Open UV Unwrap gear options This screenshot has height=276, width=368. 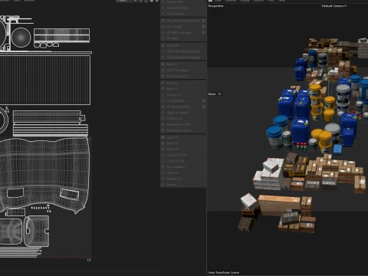pos(204,27)
